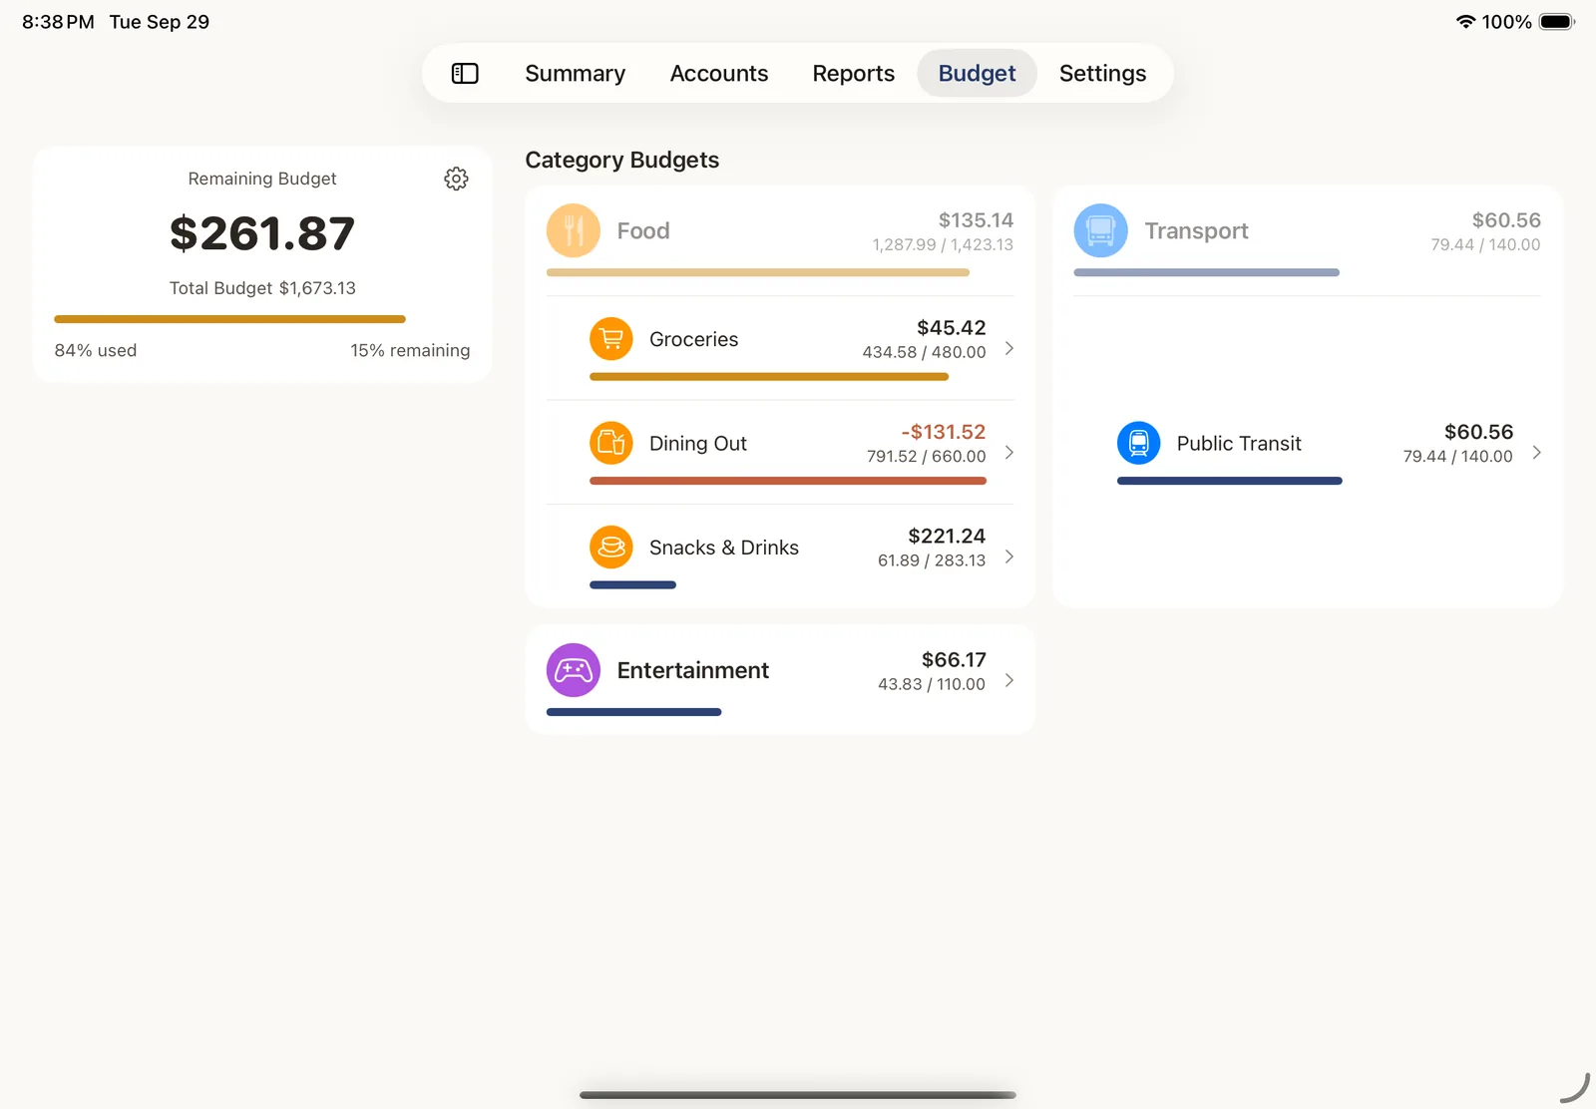The width and height of the screenshot is (1596, 1109).
Task: Click the Public Transit train icon
Action: click(x=1139, y=443)
